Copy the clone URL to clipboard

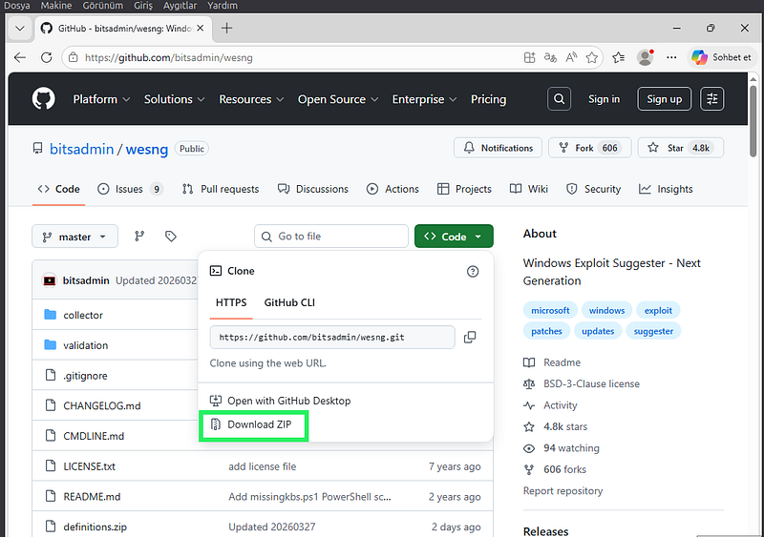tap(470, 337)
